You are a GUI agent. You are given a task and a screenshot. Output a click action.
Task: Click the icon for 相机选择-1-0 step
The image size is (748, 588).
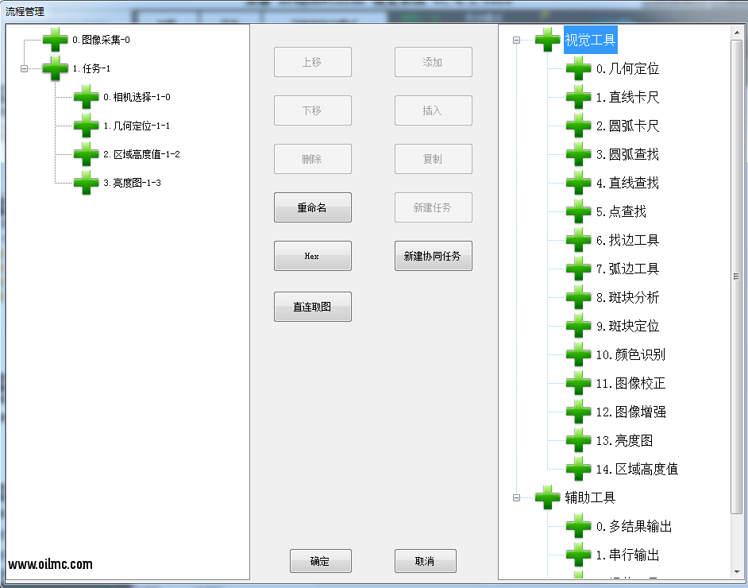[86, 98]
